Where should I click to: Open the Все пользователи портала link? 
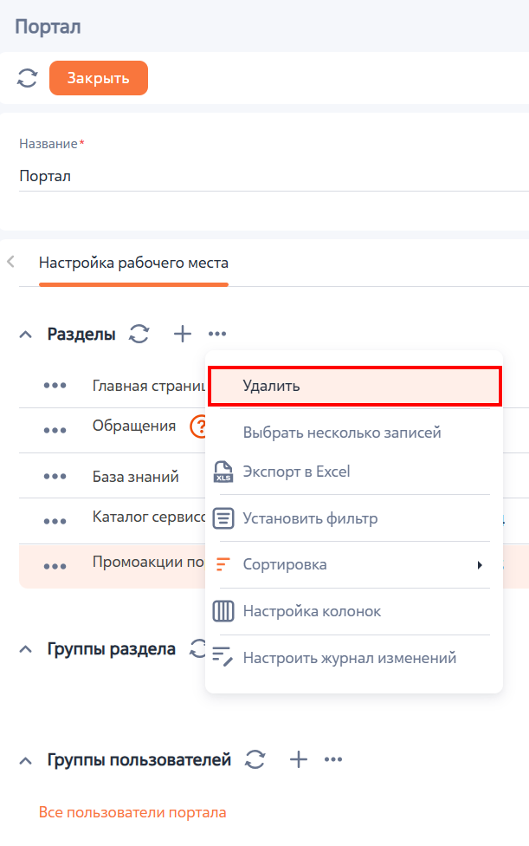[x=132, y=812]
